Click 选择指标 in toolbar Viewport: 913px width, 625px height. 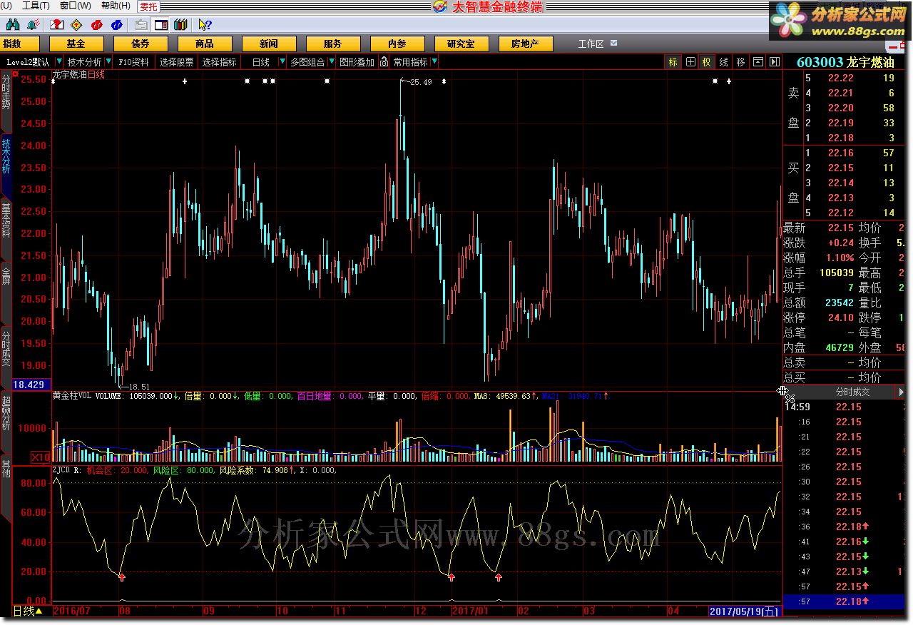tap(220, 62)
